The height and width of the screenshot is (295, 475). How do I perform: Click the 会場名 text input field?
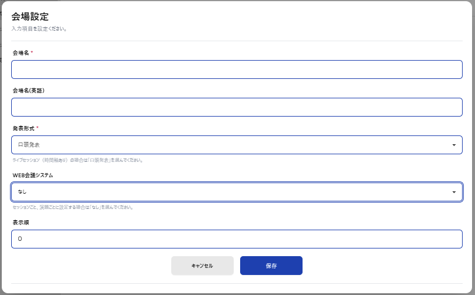237,69
